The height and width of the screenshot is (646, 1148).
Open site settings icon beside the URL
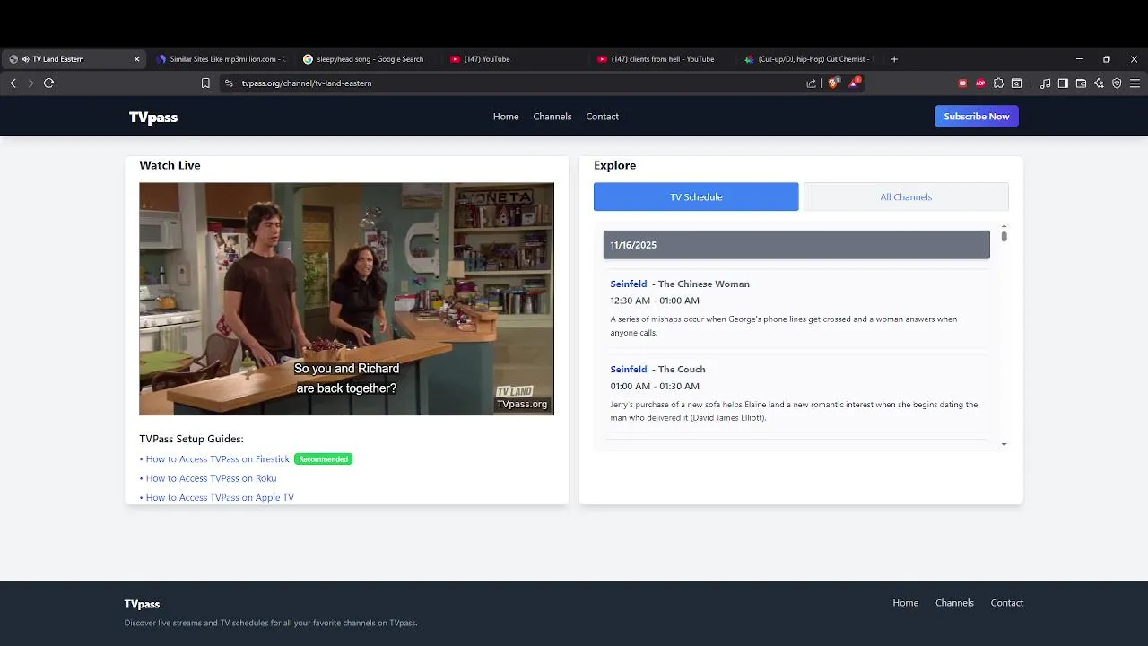(229, 83)
